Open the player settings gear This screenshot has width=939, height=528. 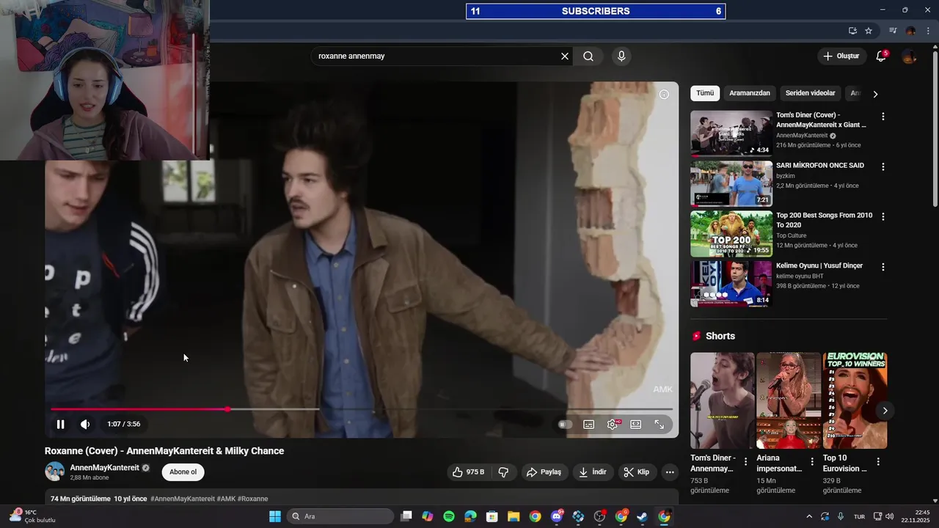tap(613, 424)
